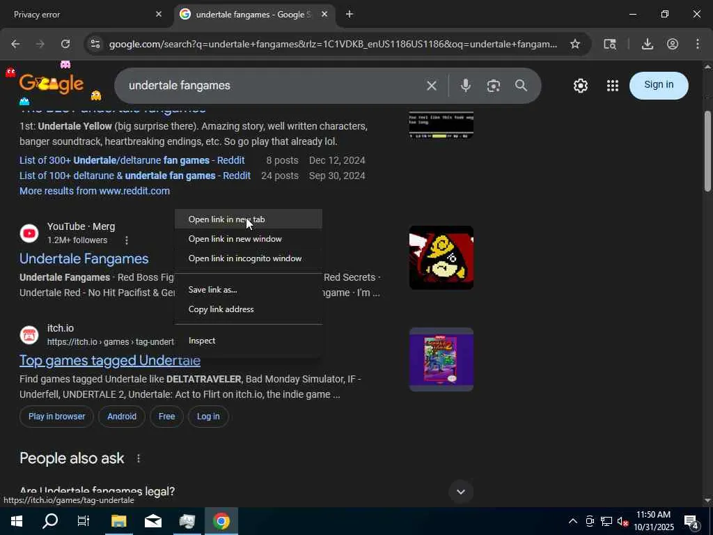Viewport: 713px width, 535px height.
Task: Open Top games tagged Undertale link
Action: pyautogui.click(x=110, y=361)
